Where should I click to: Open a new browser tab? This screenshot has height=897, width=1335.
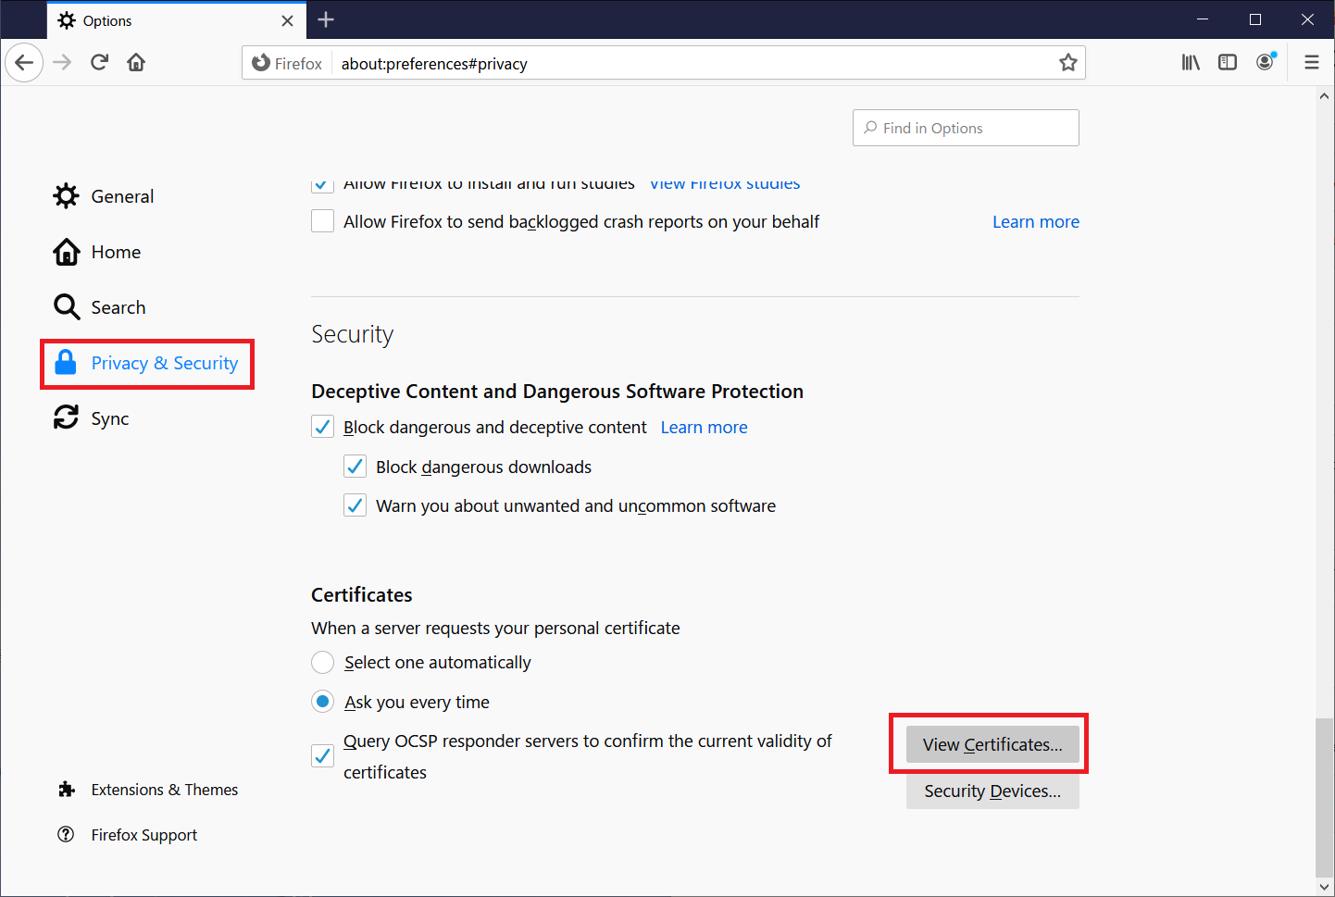point(325,19)
